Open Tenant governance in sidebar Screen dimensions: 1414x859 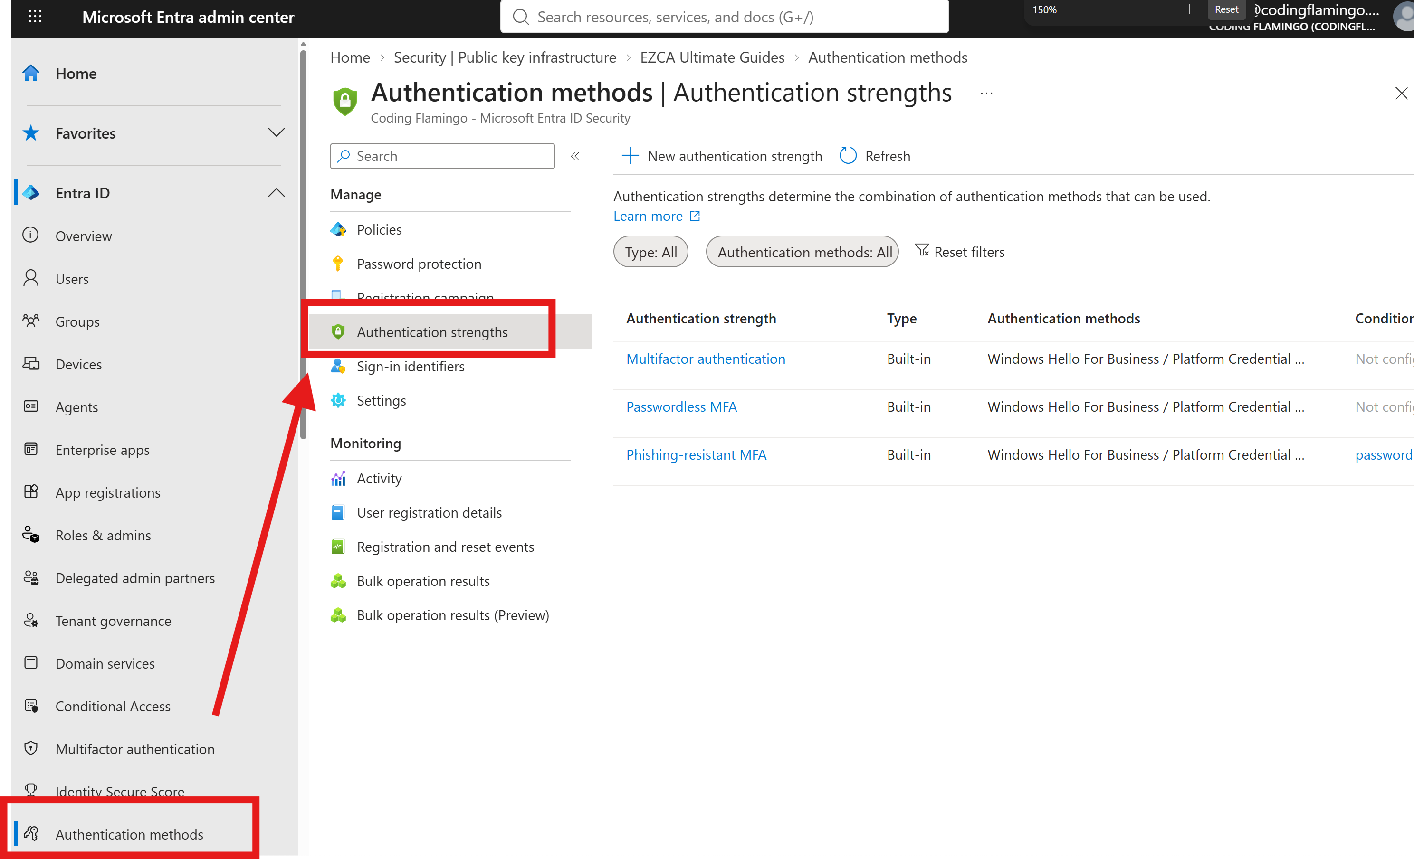point(113,621)
